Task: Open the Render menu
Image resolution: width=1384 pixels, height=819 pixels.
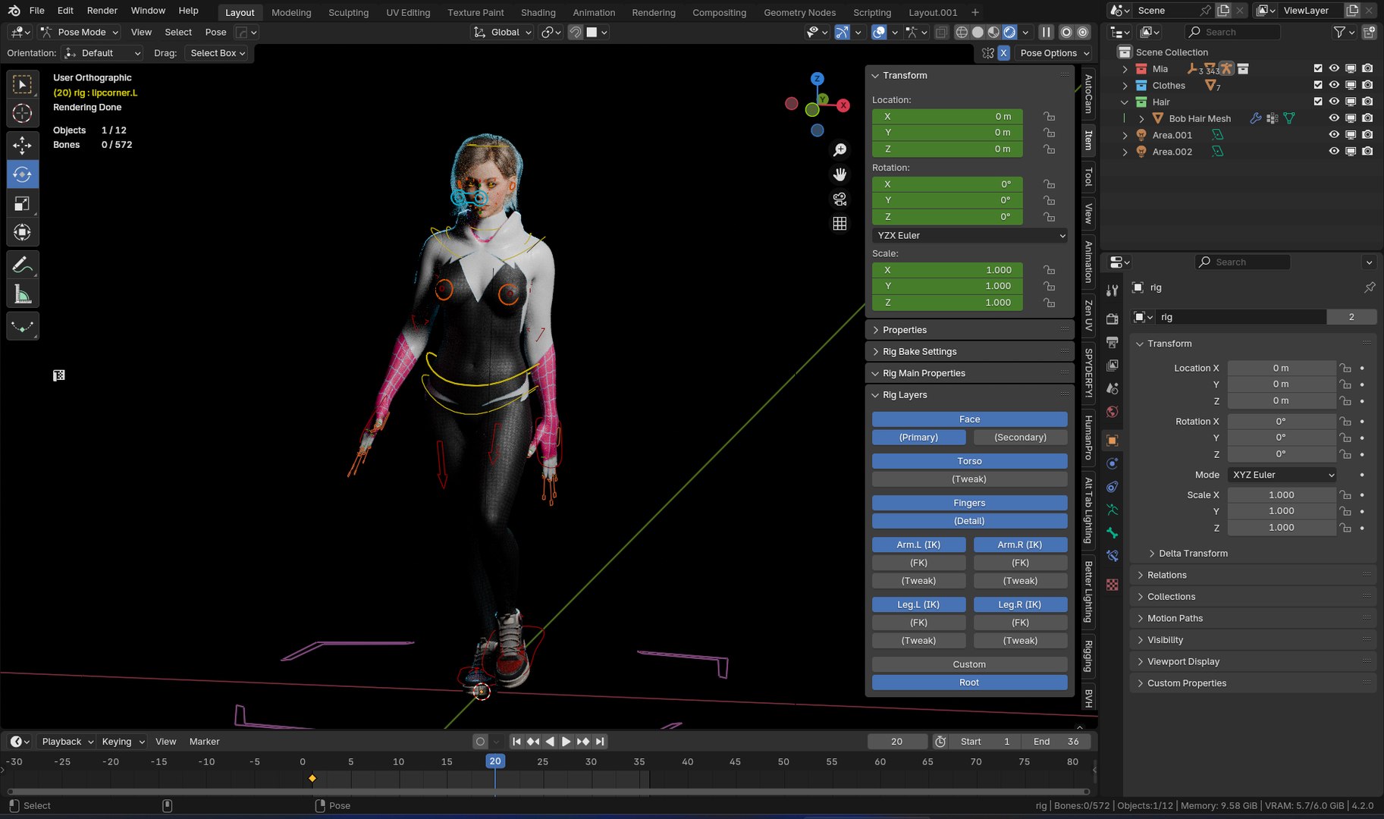Action: (x=102, y=11)
